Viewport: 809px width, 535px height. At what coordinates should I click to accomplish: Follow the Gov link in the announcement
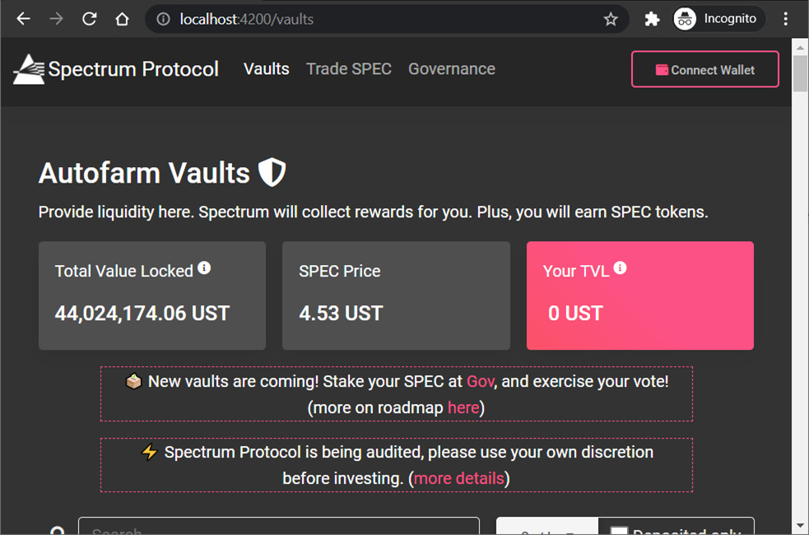coord(480,381)
